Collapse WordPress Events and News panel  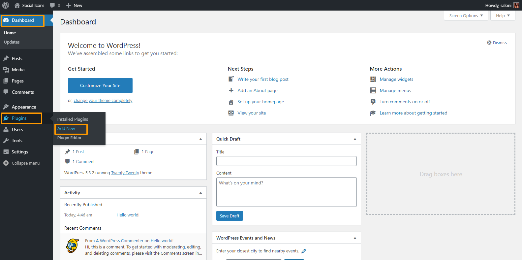pyautogui.click(x=355, y=238)
